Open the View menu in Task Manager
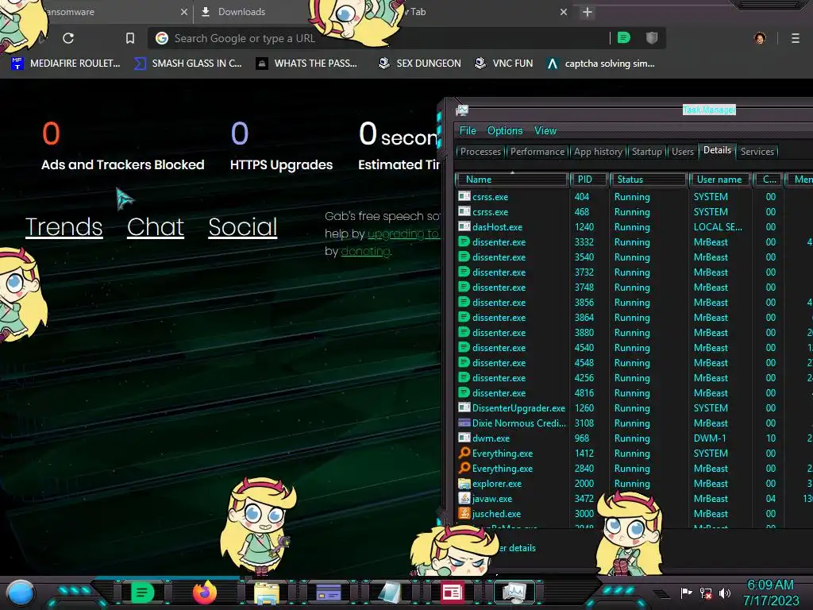813x610 pixels. coord(545,131)
